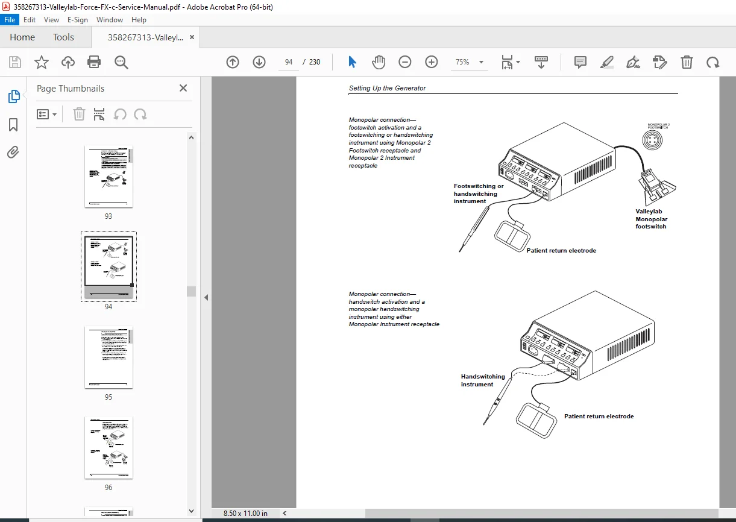Open the E-Sign menu
The width and height of the screenshot is (736, 522).
tap(78, 20)
